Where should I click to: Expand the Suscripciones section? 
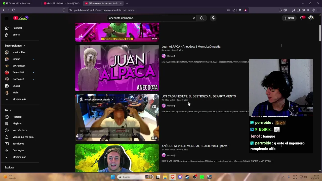(x=15, y=46)
